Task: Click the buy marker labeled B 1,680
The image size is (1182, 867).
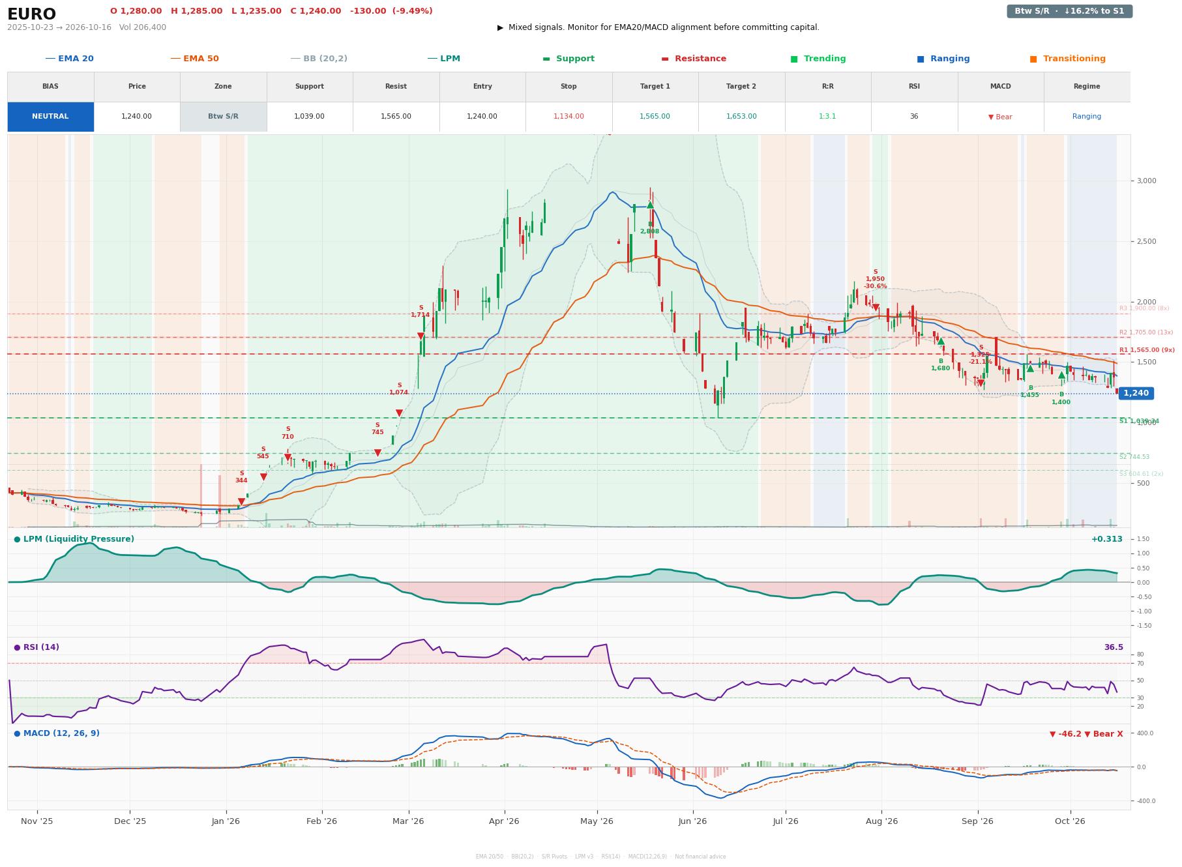Action: click(x=941, y=341)
